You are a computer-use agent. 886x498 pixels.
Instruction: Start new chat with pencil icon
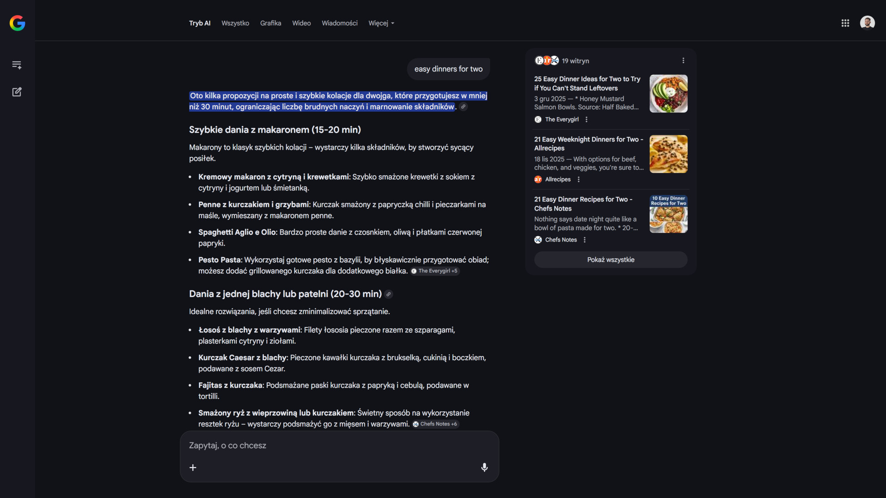pos(17,92)
